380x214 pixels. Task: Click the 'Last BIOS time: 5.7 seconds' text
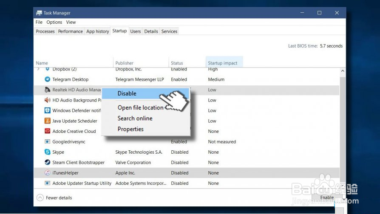point(315,46)
